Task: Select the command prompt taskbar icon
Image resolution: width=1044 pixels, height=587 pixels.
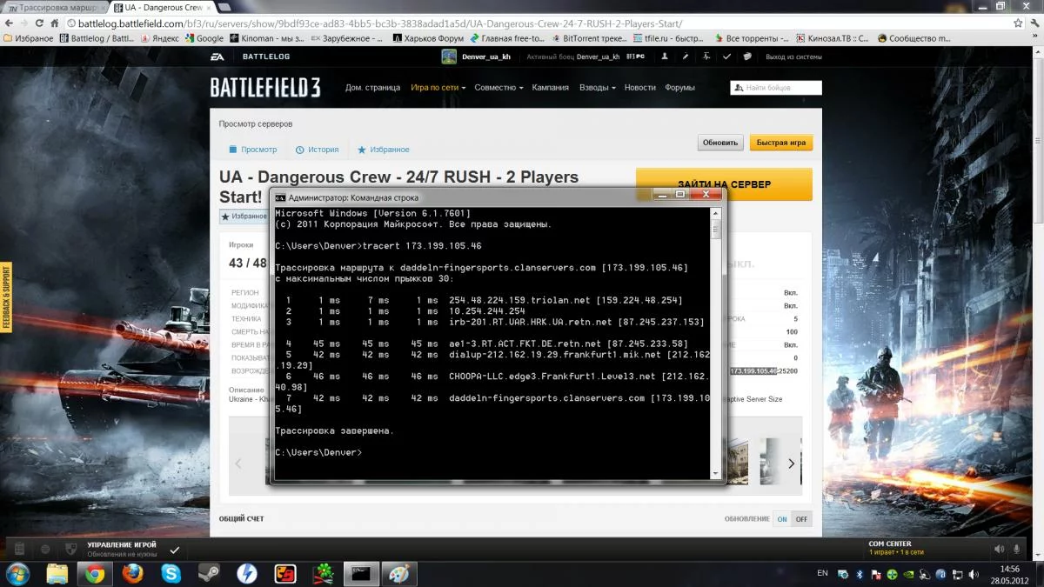Action: pyautogui.click(x=361, y=574)
